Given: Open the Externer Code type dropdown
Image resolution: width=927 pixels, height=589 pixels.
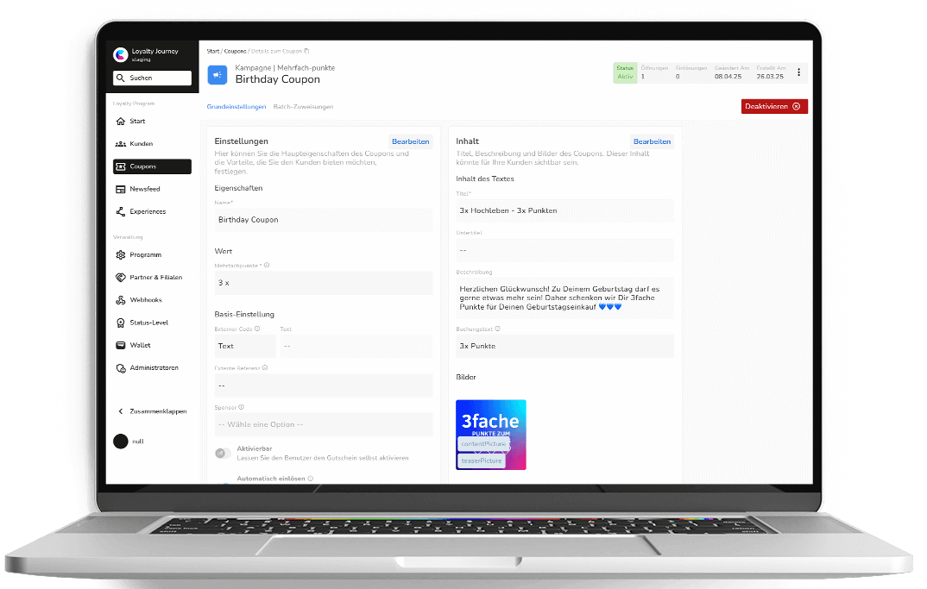Looking at the screenshot, I should pos(245,346).
